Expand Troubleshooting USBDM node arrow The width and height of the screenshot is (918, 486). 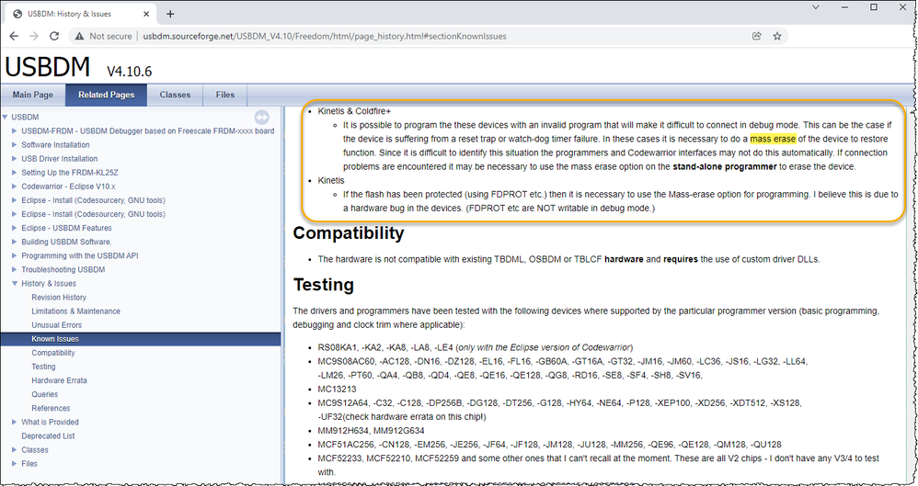pos(15,269)
